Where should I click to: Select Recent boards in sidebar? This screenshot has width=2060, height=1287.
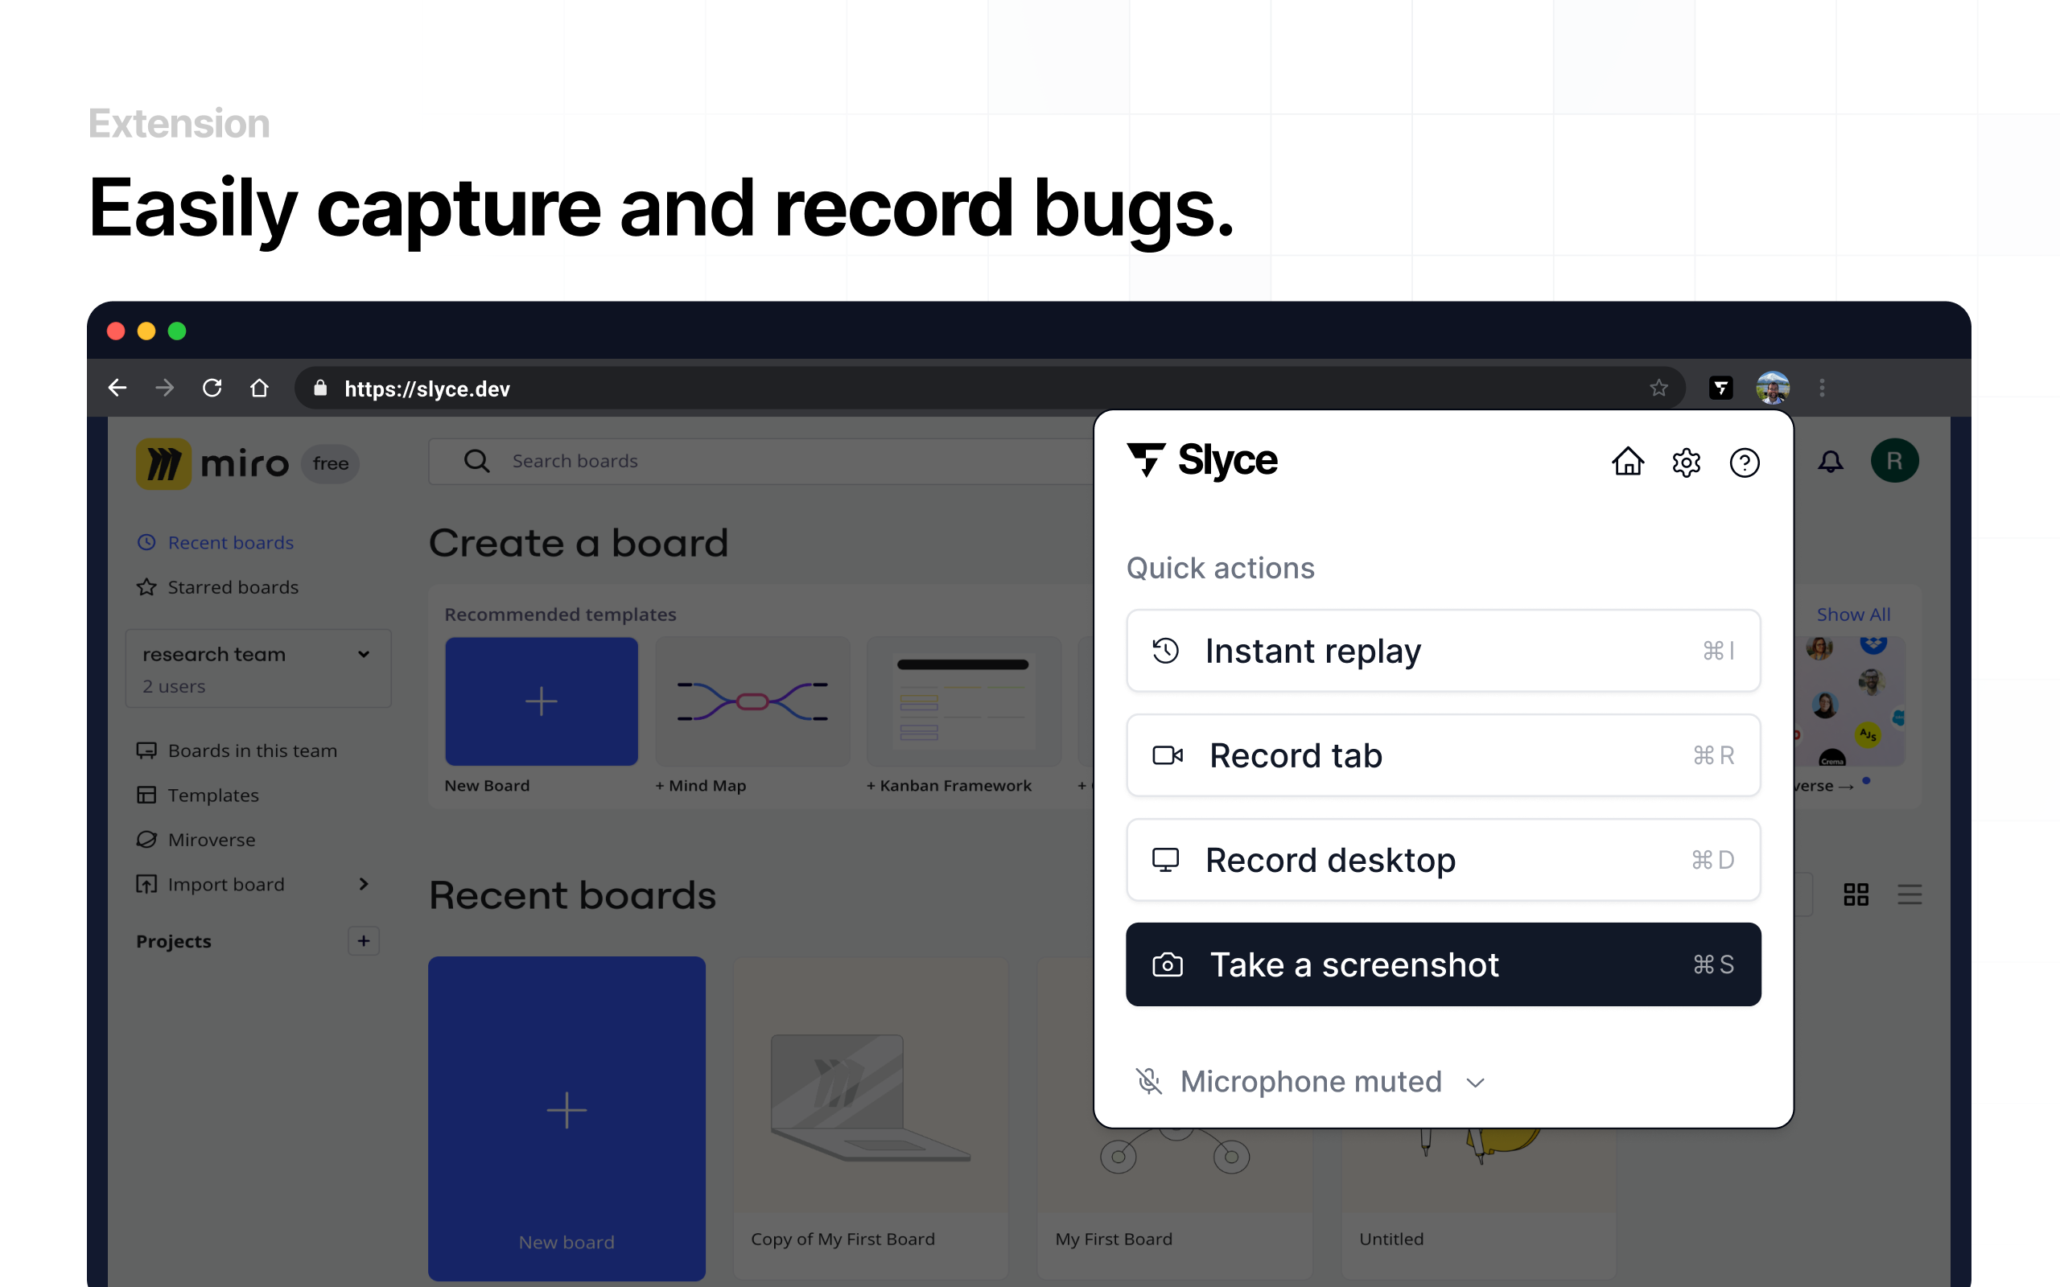(230, 542)
